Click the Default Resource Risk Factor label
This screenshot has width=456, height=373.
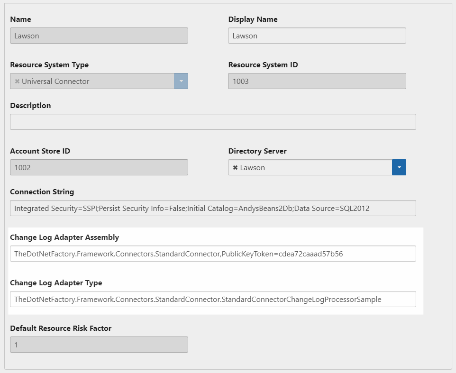[x=61, y=328]
